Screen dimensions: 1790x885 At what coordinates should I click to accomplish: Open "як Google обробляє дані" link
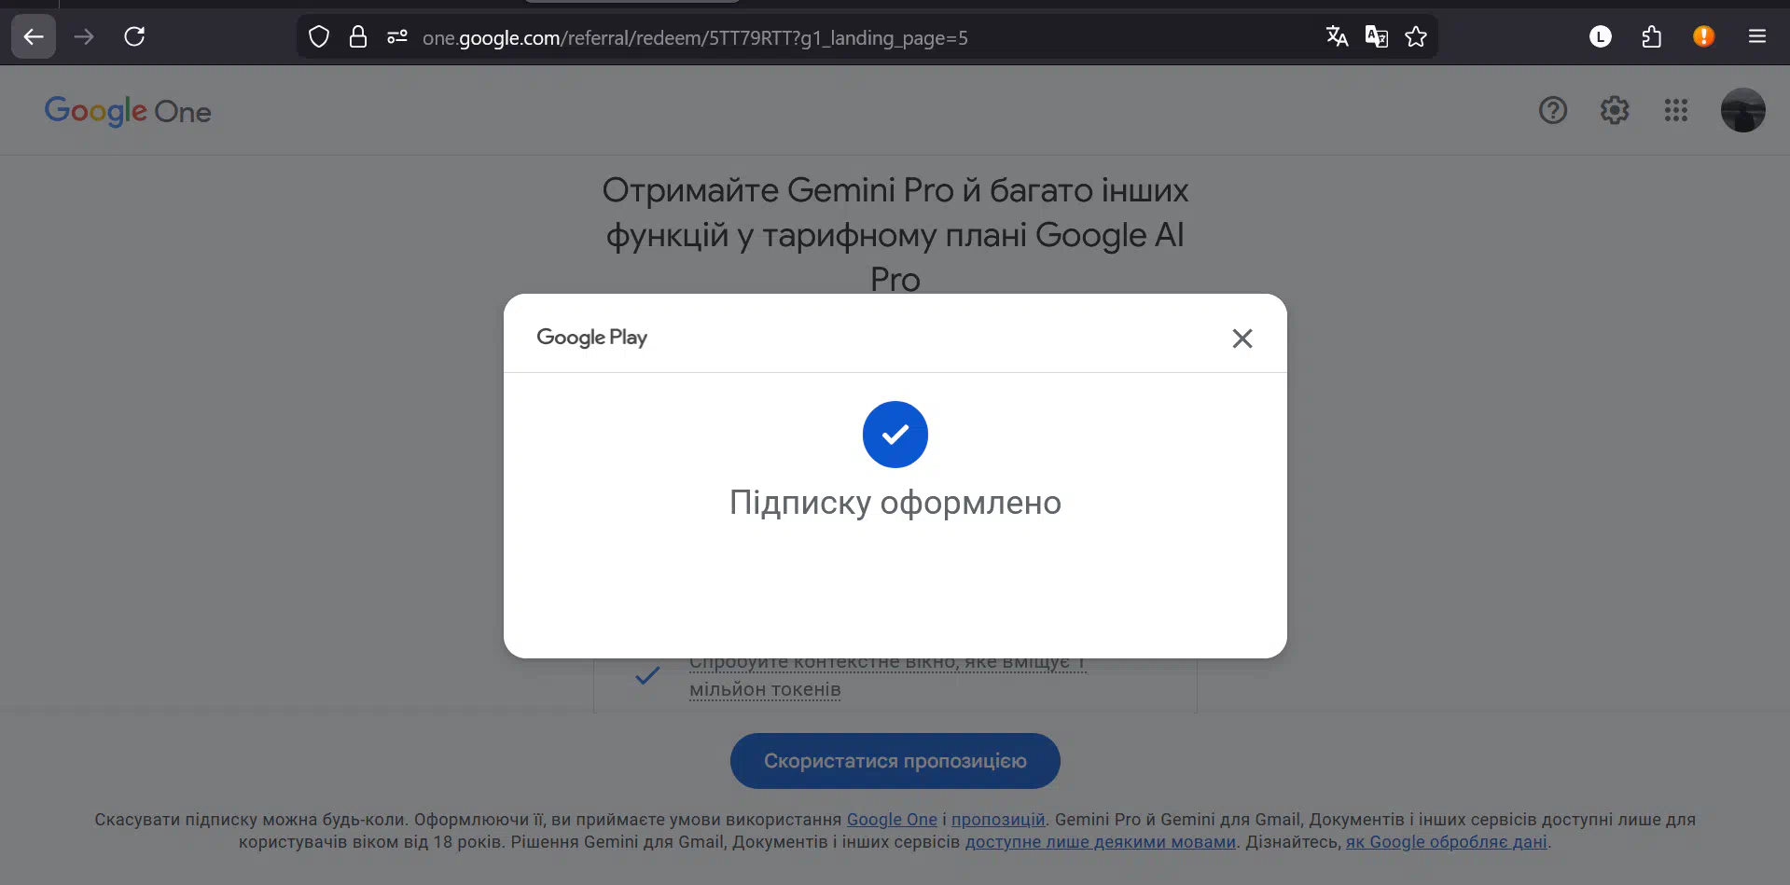click(1446, 842)
